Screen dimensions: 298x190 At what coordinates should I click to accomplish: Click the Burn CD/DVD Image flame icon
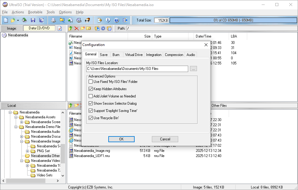(87, 20)
